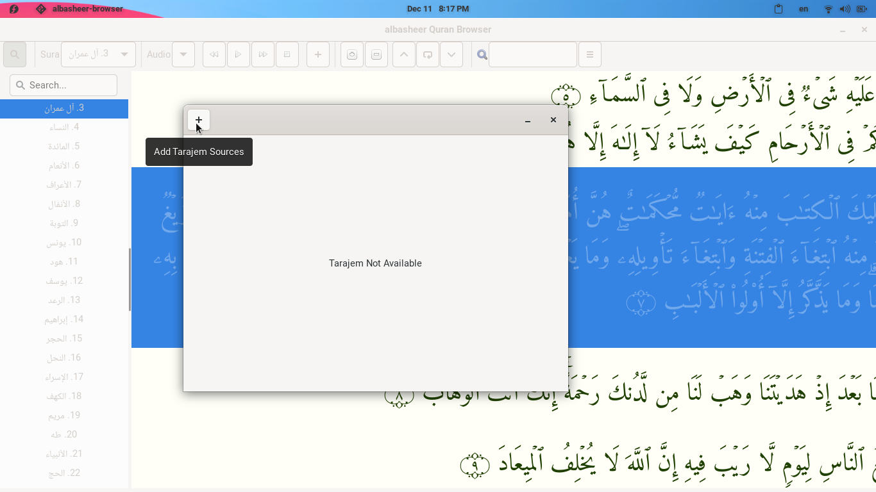Switch the en keyboard layout indicator

pos(804,9)
